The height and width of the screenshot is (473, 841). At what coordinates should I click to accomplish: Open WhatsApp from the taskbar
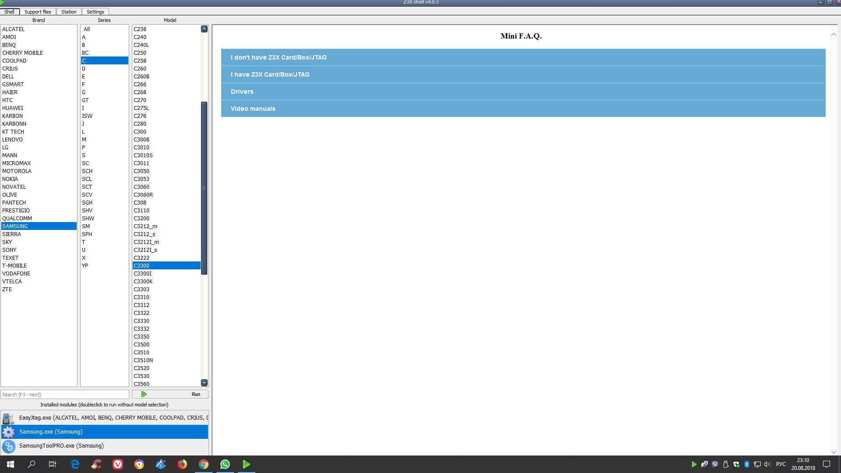(x=225, y=464)
